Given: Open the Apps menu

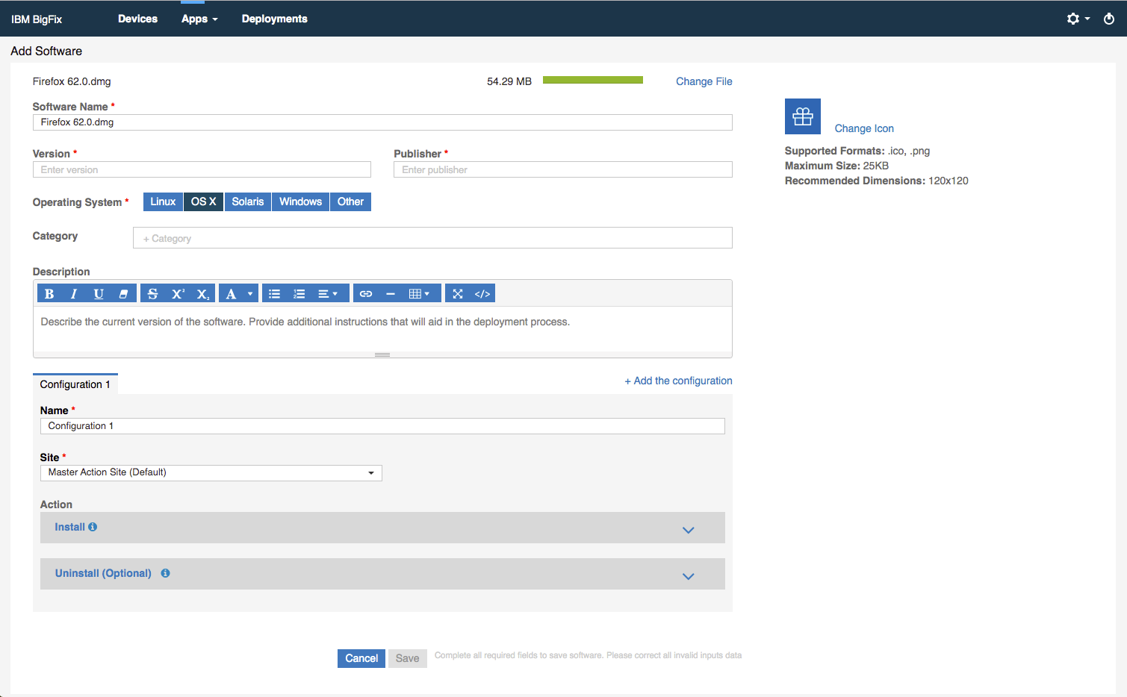Looking at the screenshot, I should point(199,19).
